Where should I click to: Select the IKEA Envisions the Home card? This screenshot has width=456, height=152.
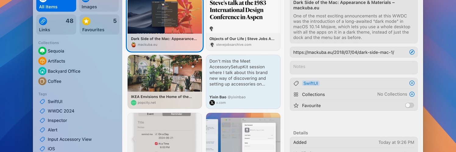[165, 82]
